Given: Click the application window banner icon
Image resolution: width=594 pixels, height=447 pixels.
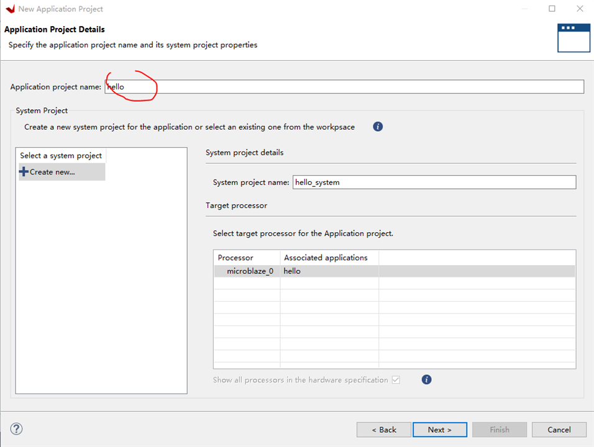Looking at the screenshot, I should click(573, 37).
